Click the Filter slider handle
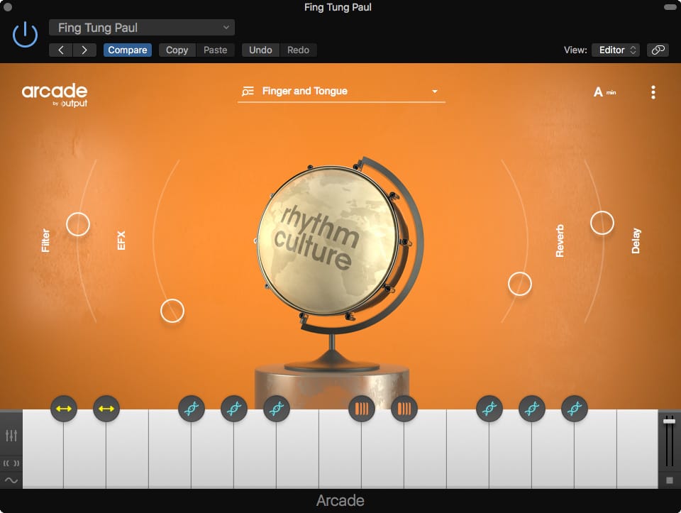Screen dimensions: 681x513 78,224
